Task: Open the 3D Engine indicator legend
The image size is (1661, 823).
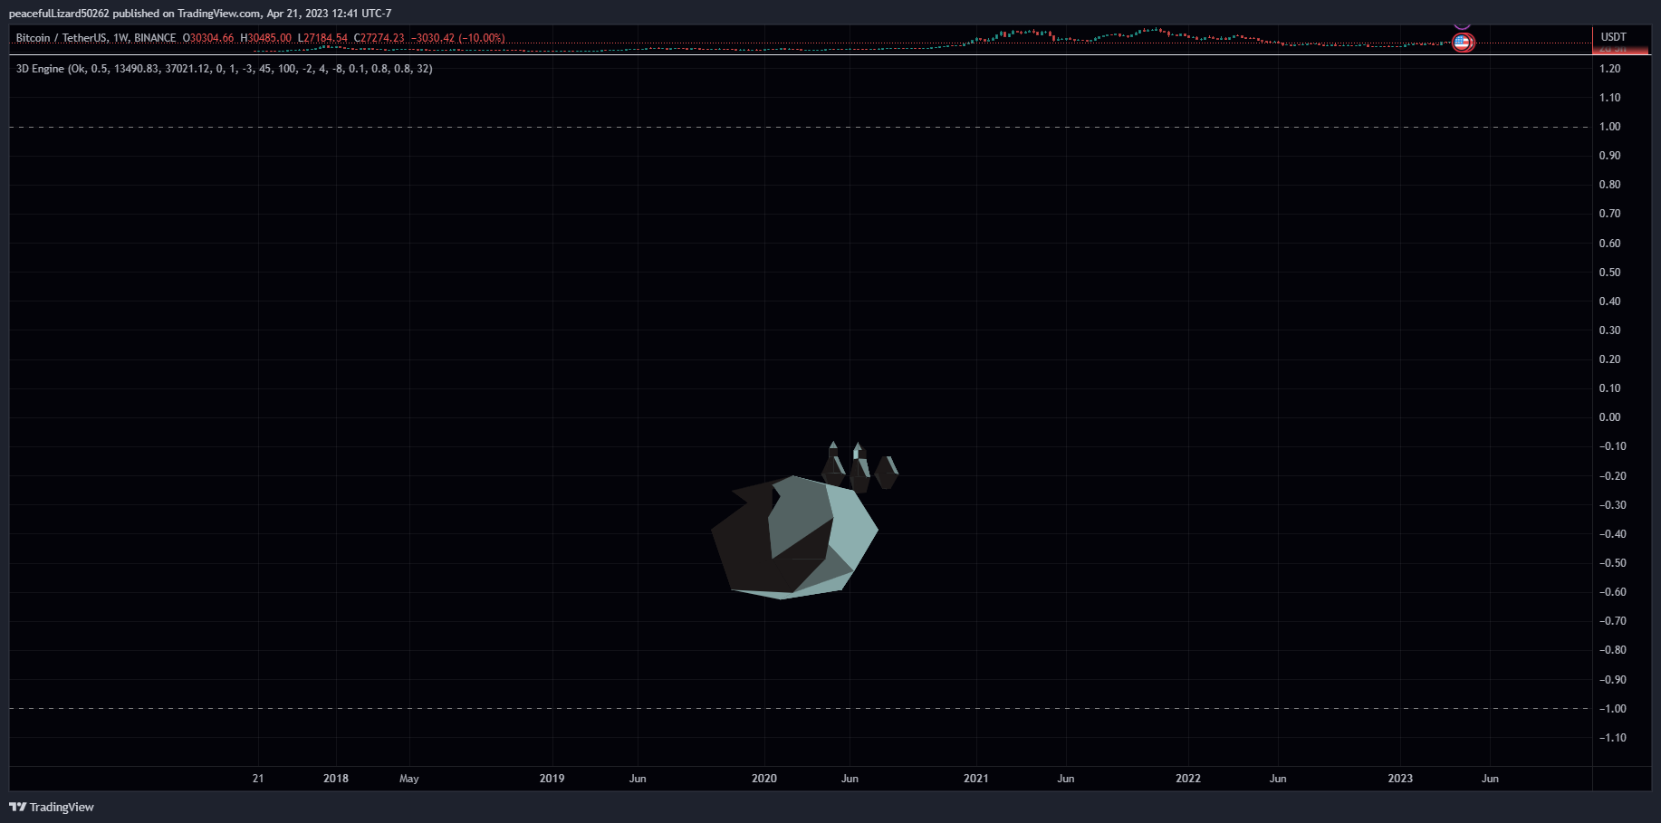Action: pyautogui.click(x=224, y=69)
